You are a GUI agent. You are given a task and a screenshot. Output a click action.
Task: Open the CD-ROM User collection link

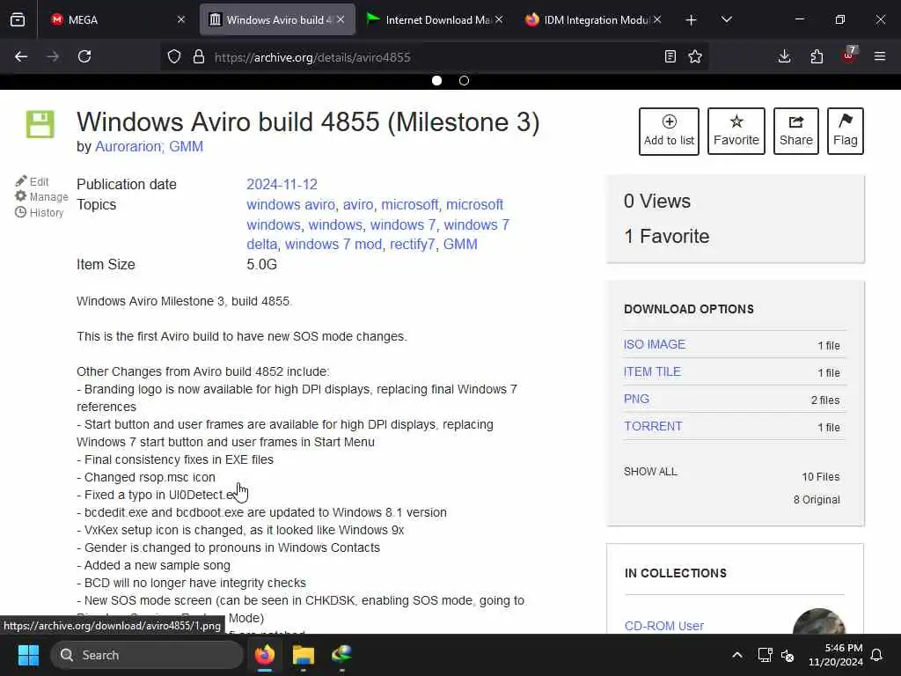tap(663, 626)
